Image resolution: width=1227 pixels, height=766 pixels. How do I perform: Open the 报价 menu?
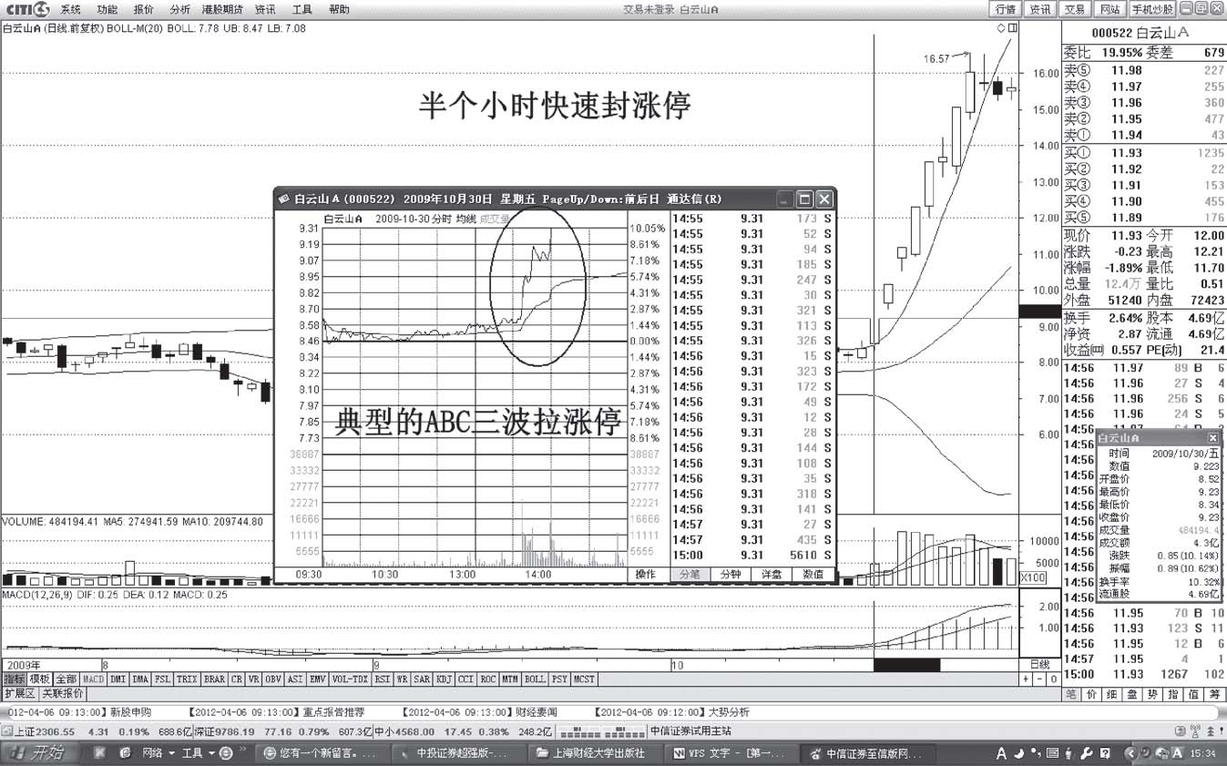click(x=143, y=9)
